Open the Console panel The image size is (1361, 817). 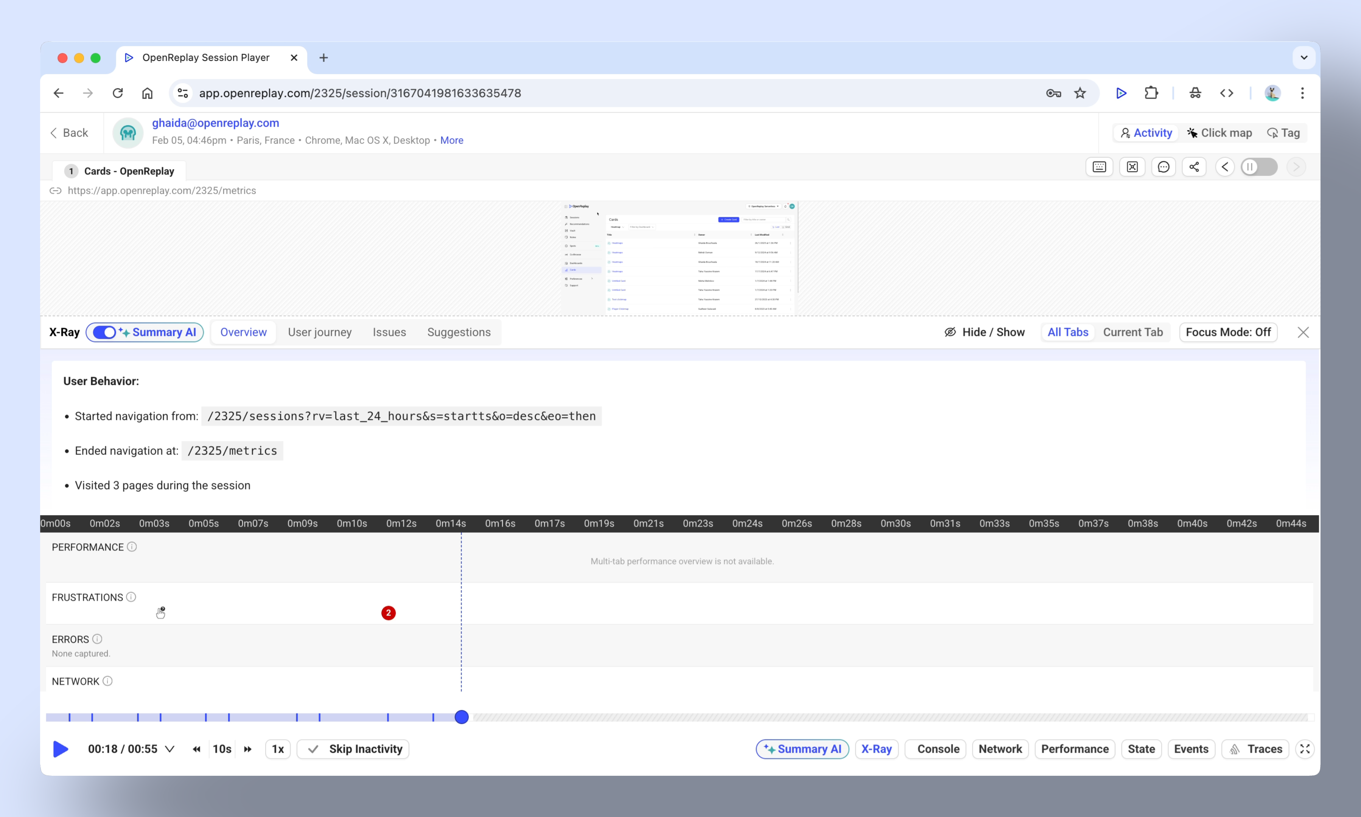[x=935, y=749]
